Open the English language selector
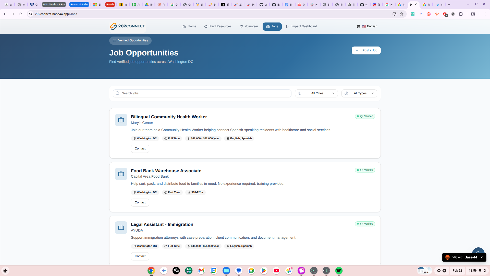490x276 pixels. [x=367, y=26]
